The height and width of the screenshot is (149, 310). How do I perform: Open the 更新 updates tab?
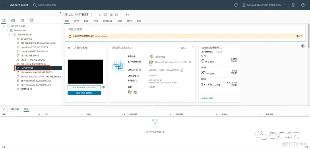pyautogui.click(x=139, y=21)
